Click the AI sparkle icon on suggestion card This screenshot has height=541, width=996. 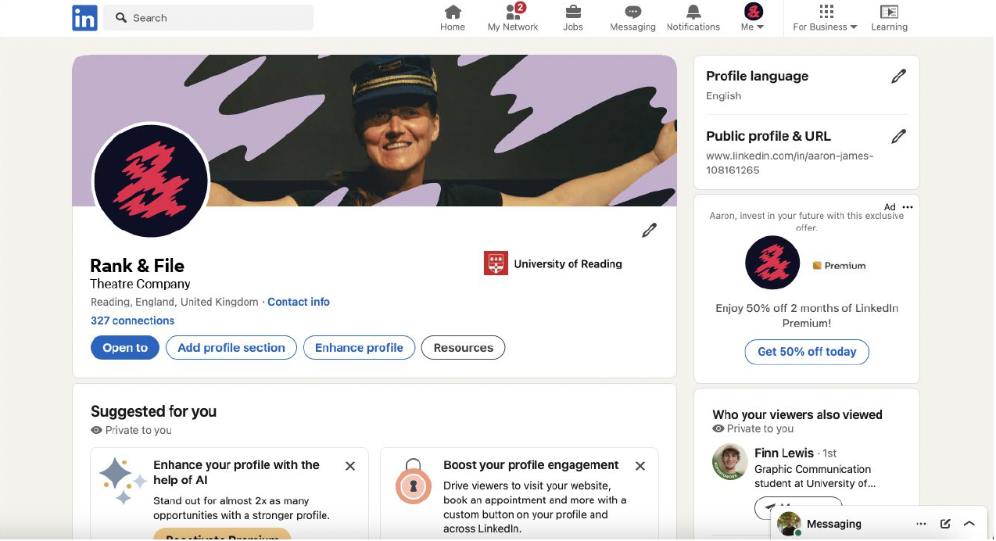pos(123,481)
